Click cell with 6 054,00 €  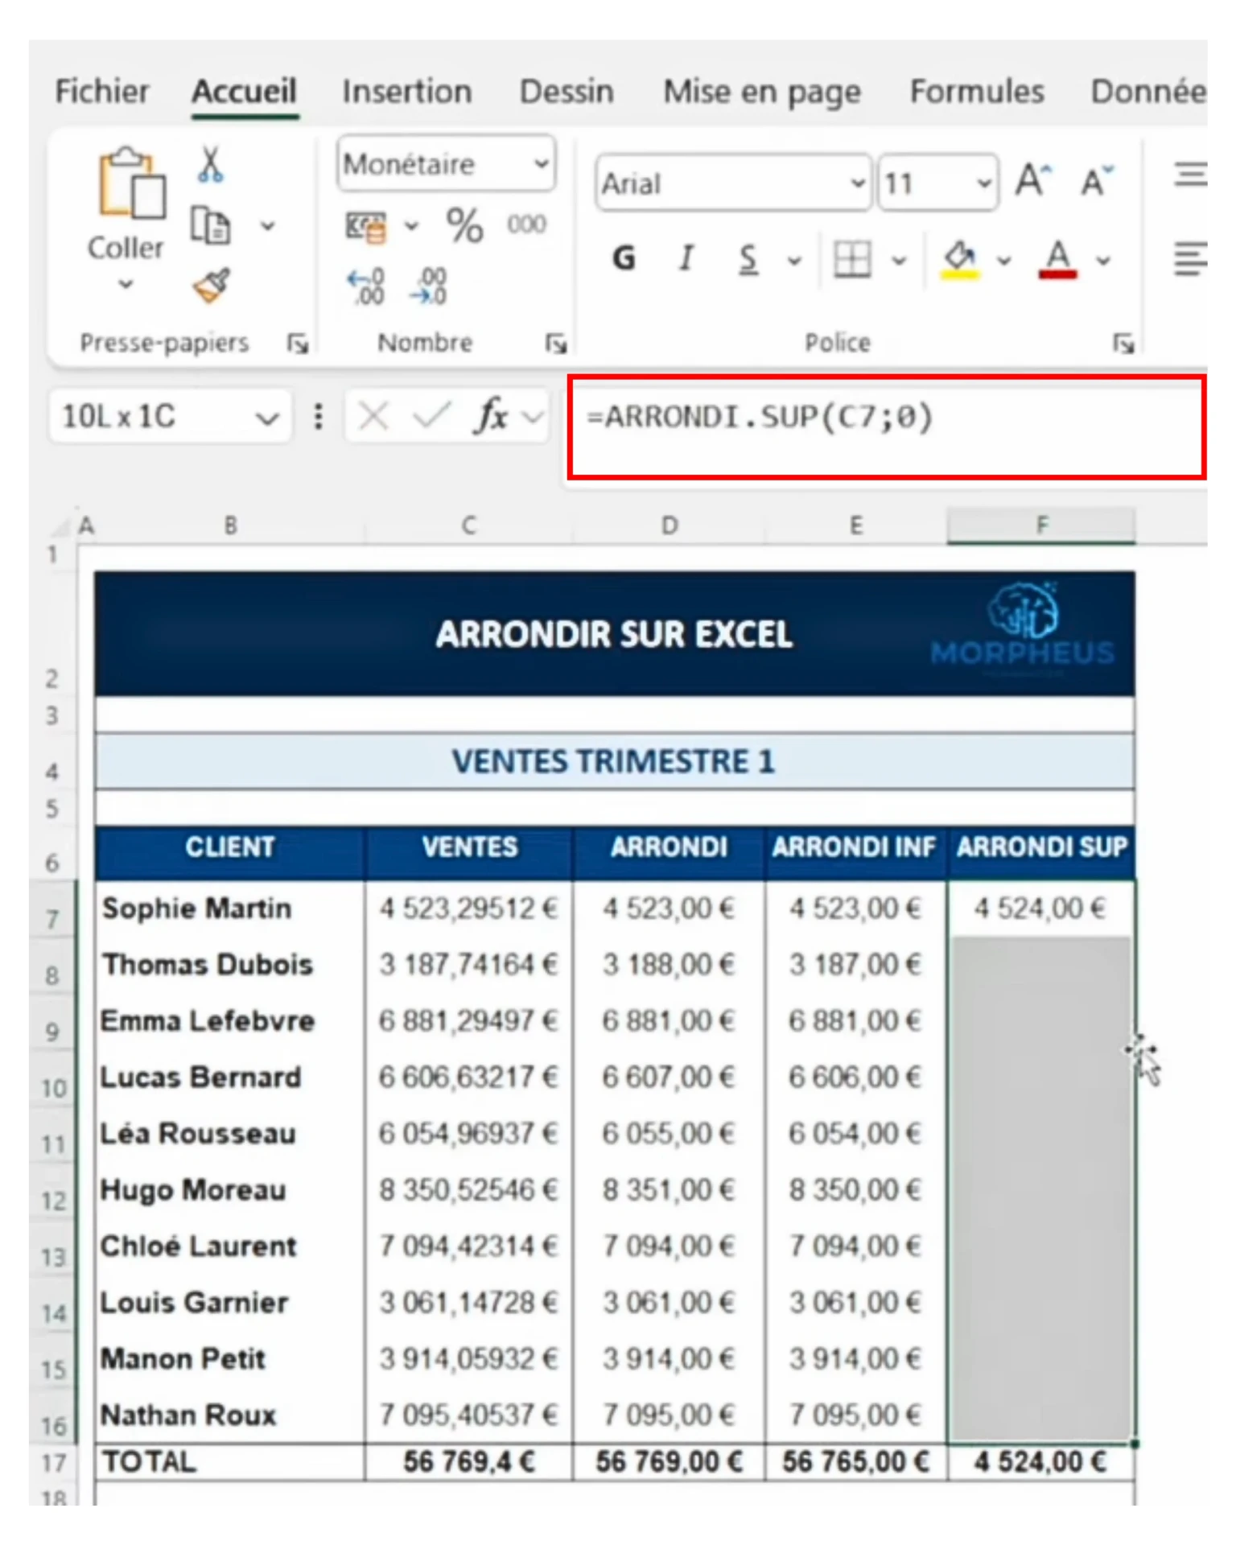(x=856, y=1133)
